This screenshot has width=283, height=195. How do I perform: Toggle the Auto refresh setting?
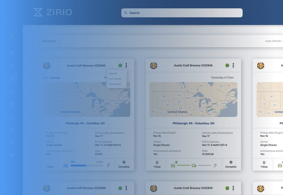click(273, 41)
